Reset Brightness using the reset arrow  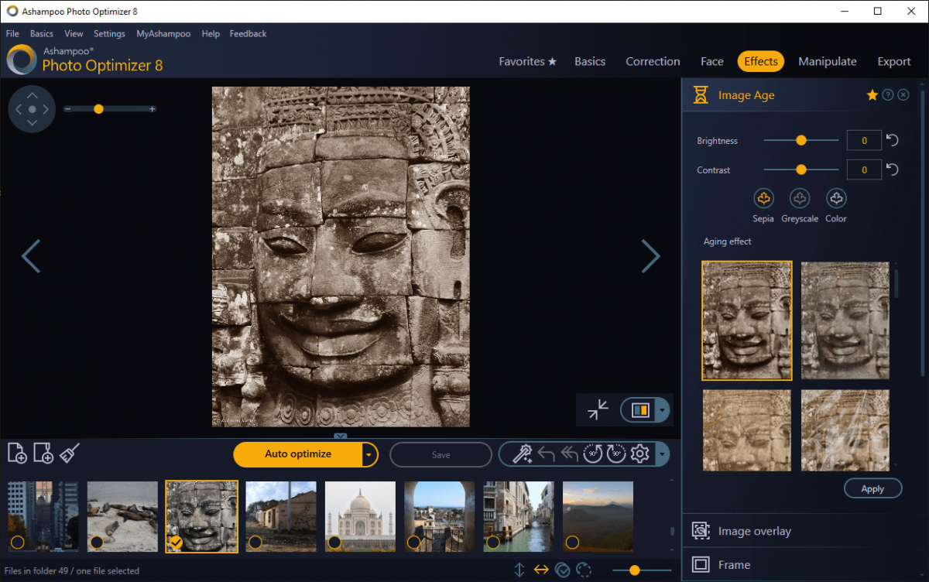[x=891, y=140]
